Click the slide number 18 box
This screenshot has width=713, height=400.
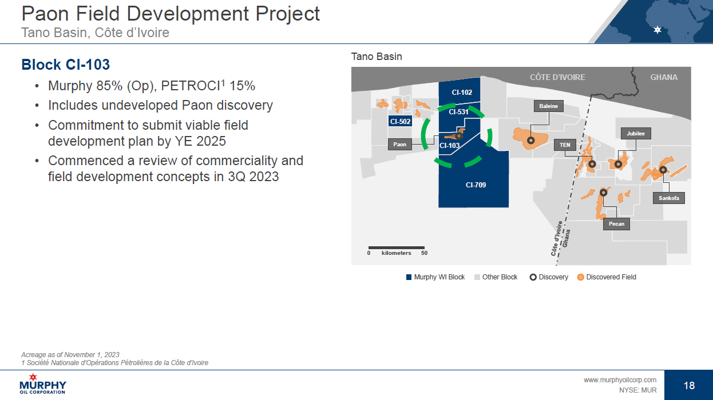pyautogui.click(x=689, y=385)
